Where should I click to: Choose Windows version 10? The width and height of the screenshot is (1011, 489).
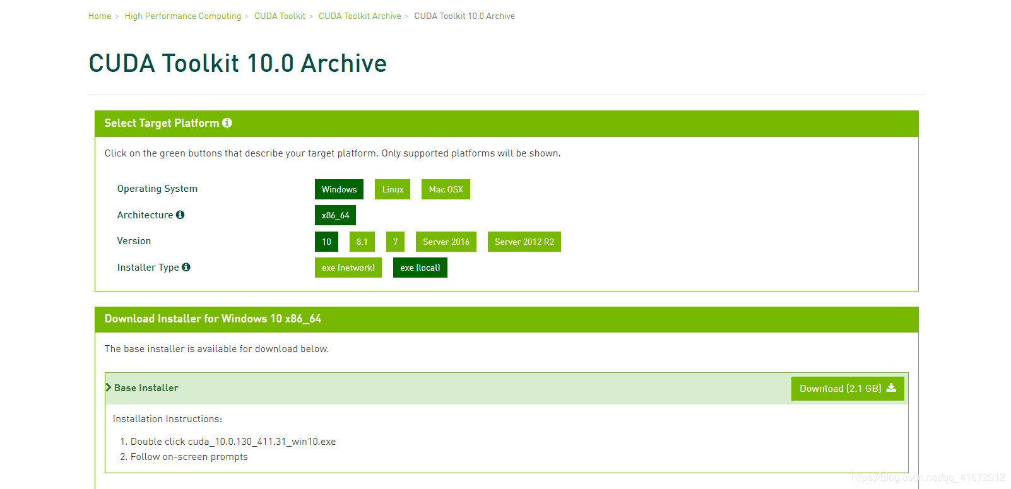click(x=326, y=242)
